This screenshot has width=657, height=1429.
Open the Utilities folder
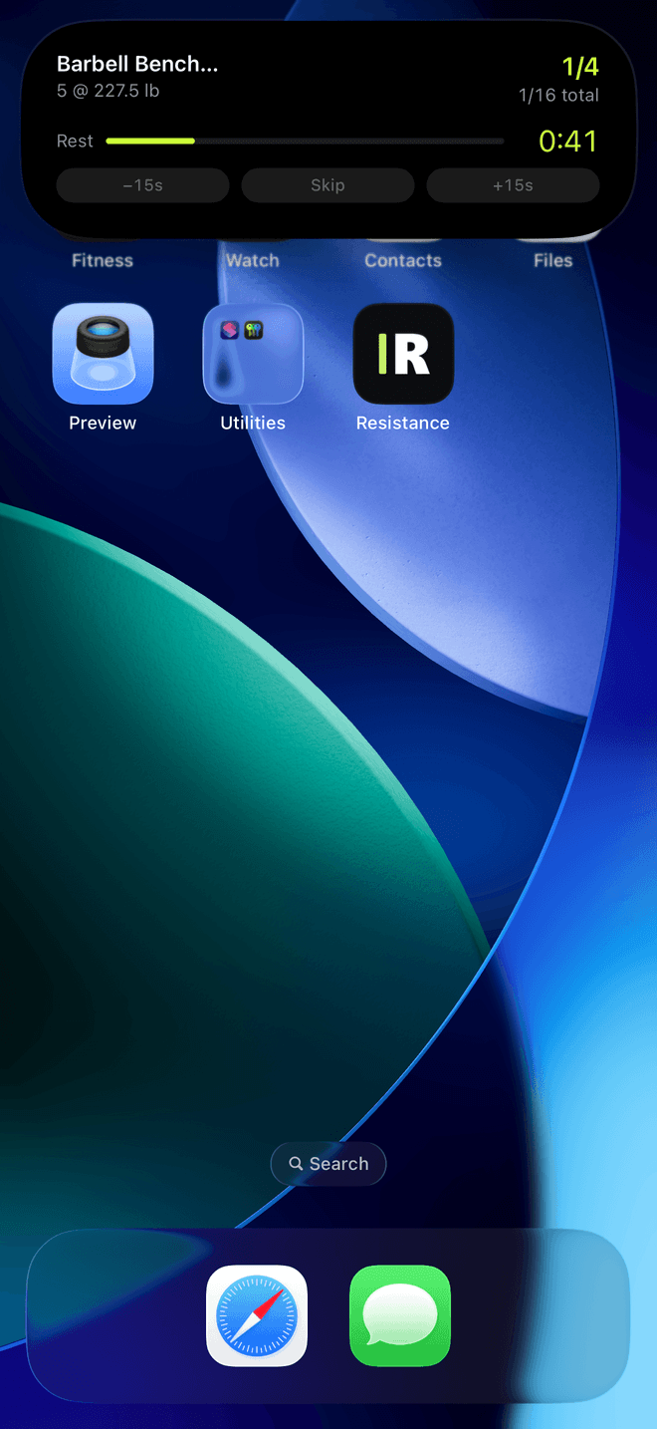tap(253, 354)
